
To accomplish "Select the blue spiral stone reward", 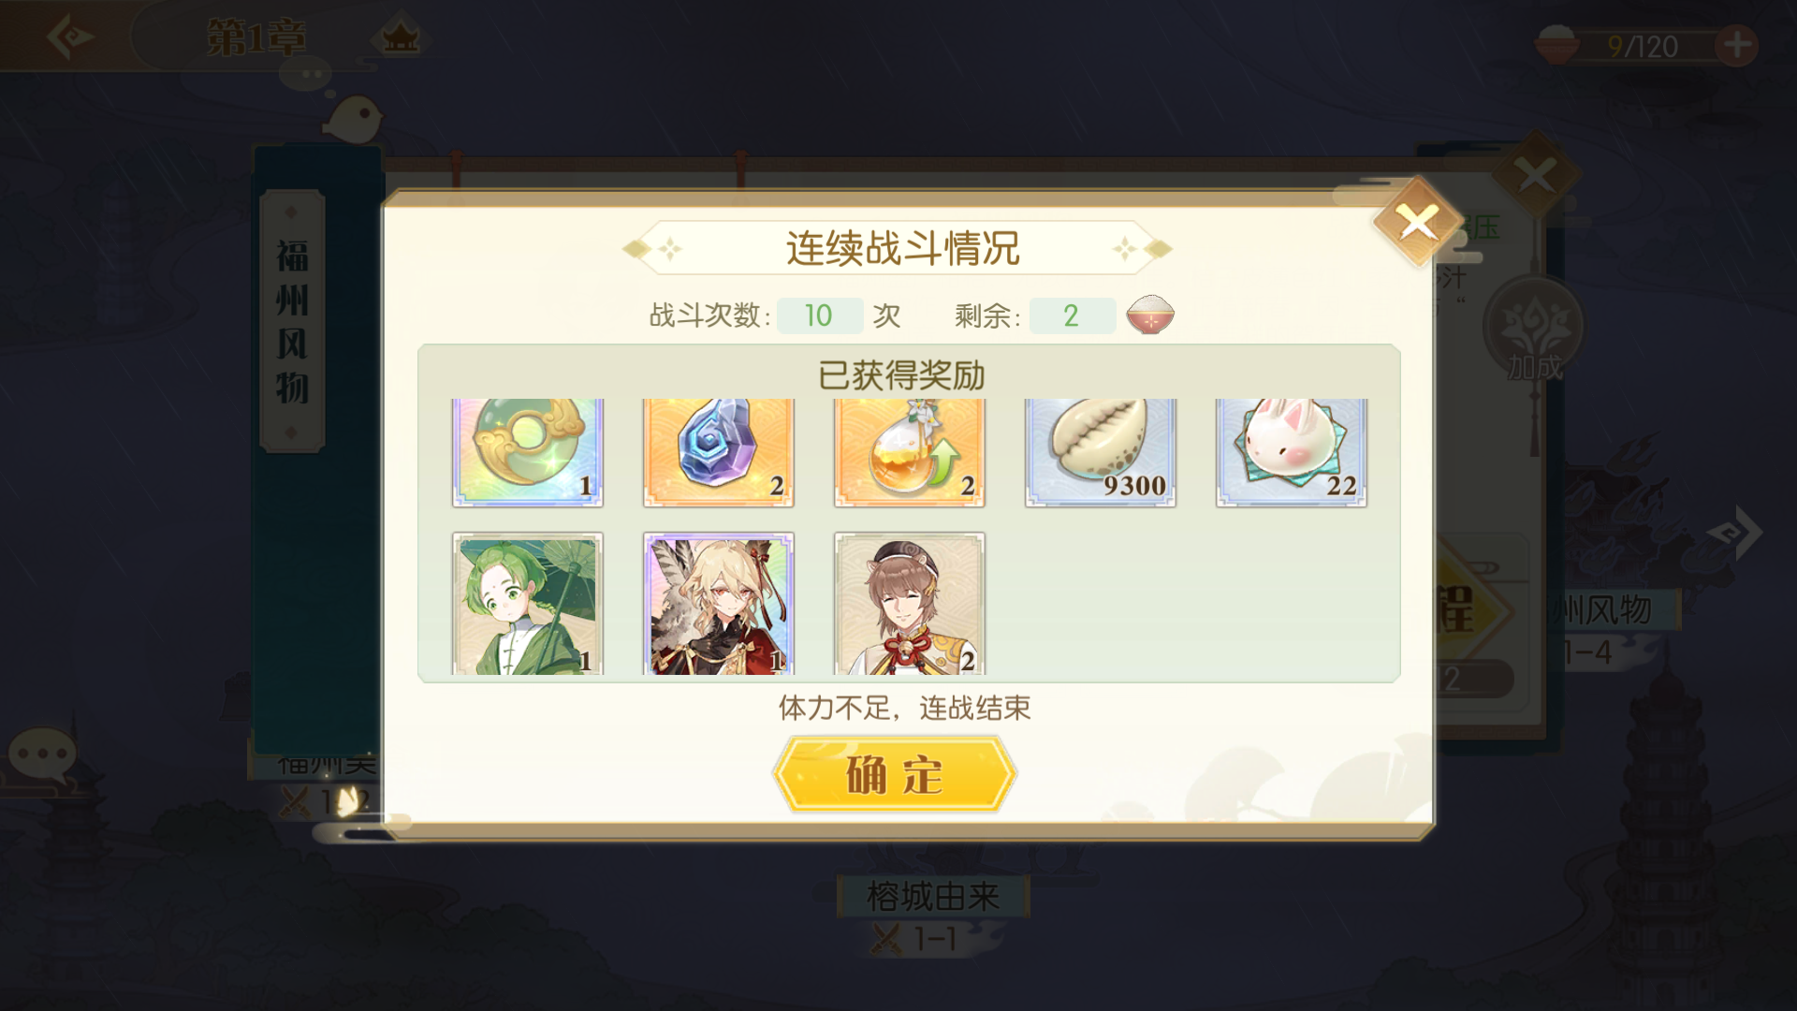I will click(719, 453).
